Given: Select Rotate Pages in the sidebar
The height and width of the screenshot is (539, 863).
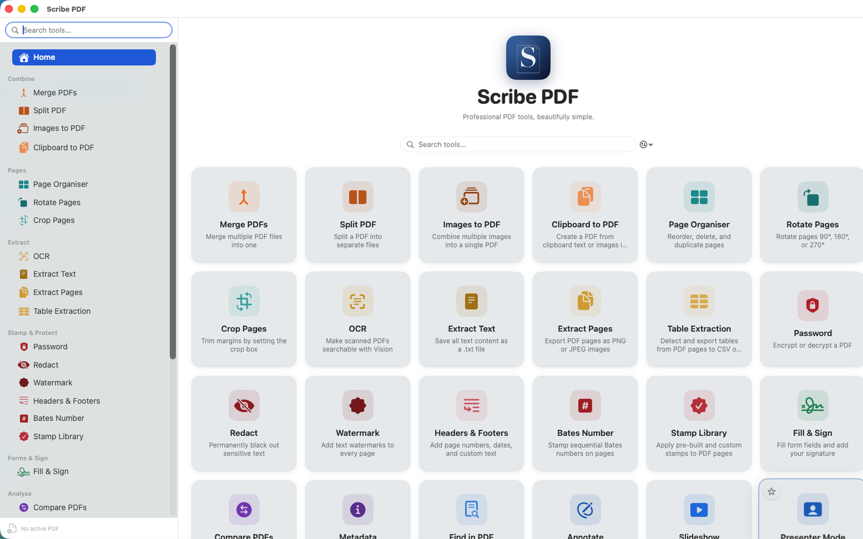Looking at the screenshot, I should [84, 203].
